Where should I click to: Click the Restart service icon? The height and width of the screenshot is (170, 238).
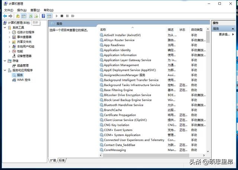point(73,16)
